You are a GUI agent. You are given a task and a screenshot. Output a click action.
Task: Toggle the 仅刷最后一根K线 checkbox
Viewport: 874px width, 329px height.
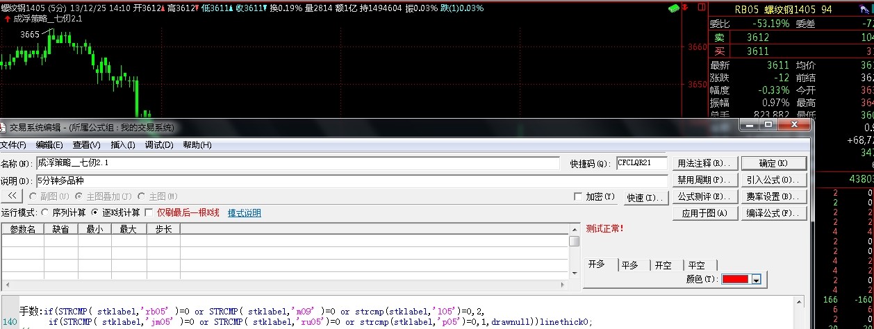(148, 212)
